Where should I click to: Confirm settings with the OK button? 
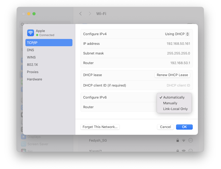click(x=184, y=127)
